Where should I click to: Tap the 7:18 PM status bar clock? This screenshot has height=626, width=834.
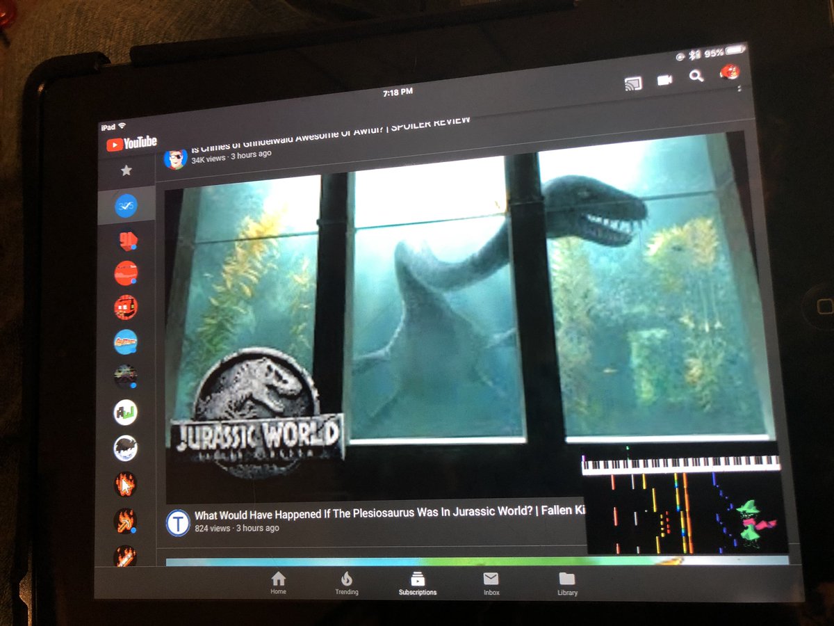(x=398, y=92)
